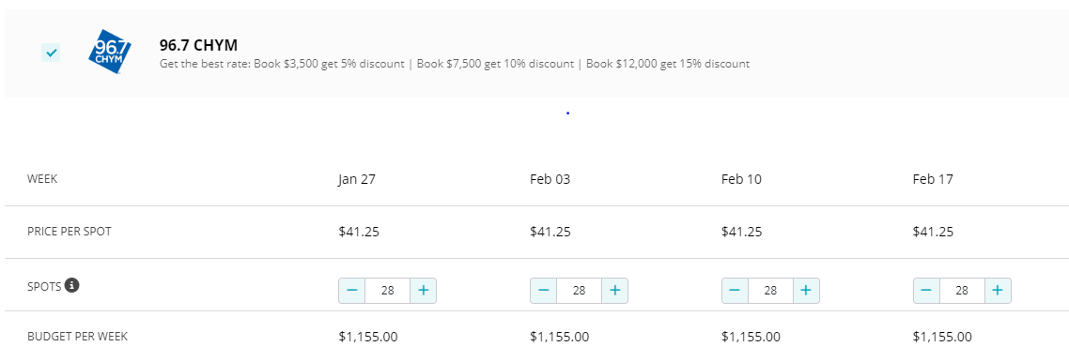1069x362 pixels.
Task: Click the Feb 10 budget amount $1,155.00
Action: (x=751, y=337)
